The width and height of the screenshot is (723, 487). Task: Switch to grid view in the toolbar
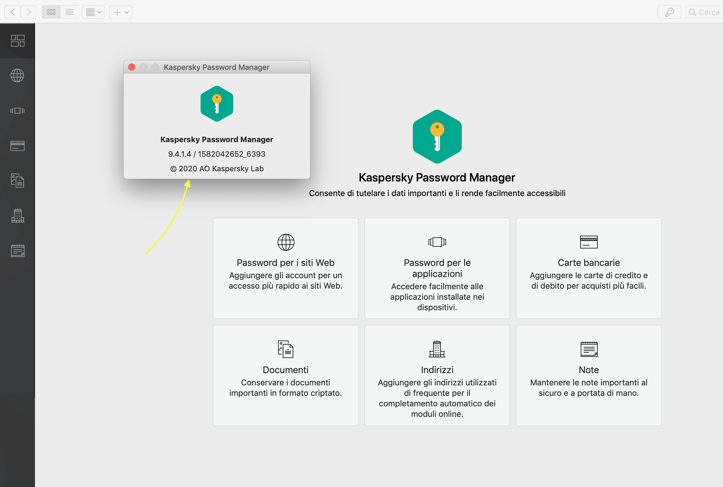point(51,12)
